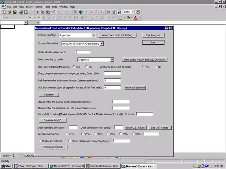Open the Format menu
Image resolution: width=226 pixels, height=169 pixels.
[39, 7]
